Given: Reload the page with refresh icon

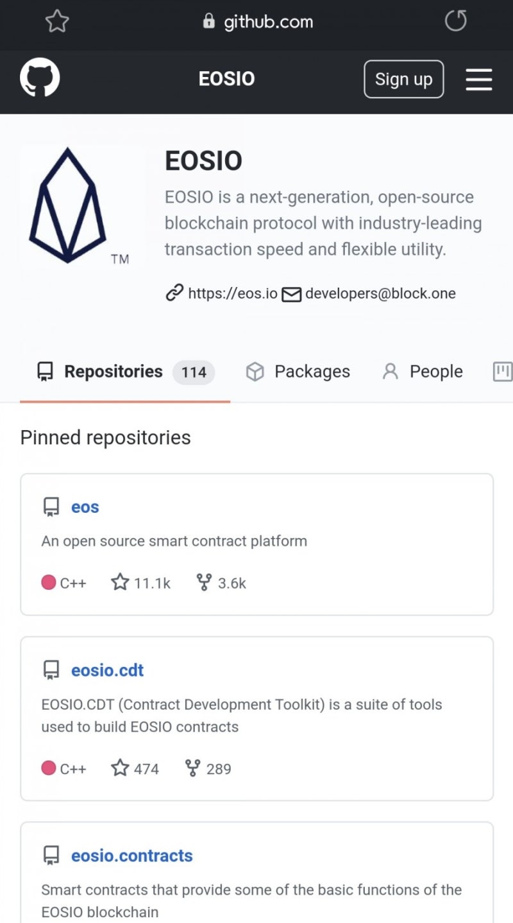Looking at the screenshot, I should click(x=455, y=22).
